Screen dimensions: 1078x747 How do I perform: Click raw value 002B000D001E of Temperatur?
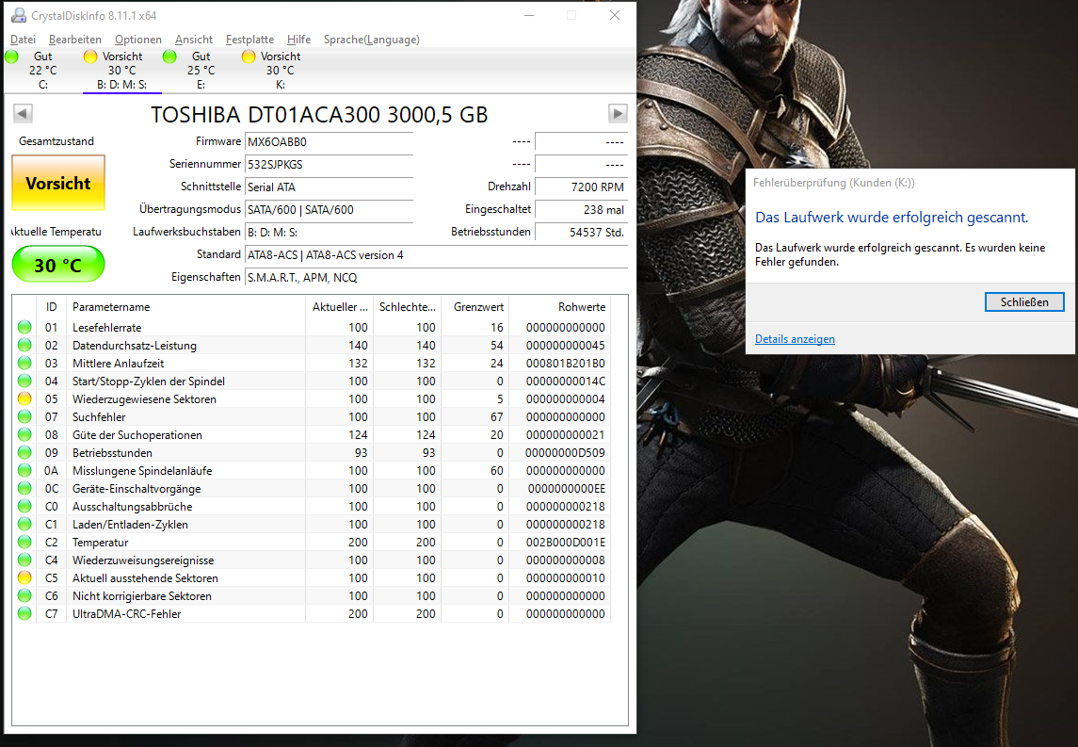[565, 542]
